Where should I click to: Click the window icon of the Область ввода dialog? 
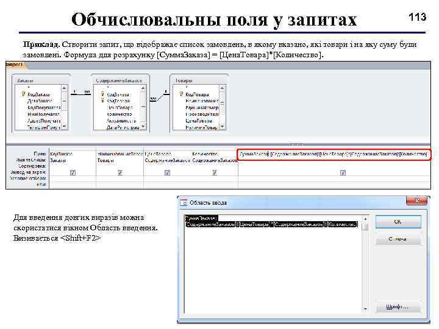click(x=184, y=202)
